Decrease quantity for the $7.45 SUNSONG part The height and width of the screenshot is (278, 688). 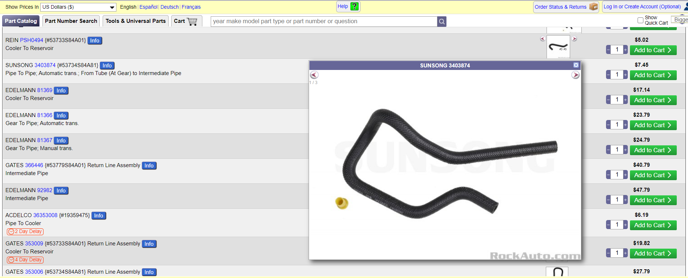tap(608, 75)
